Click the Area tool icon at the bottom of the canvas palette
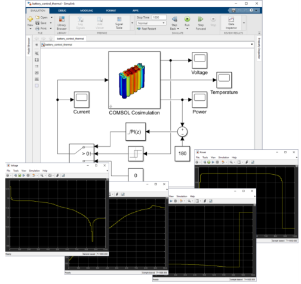 tap(36, 86)
